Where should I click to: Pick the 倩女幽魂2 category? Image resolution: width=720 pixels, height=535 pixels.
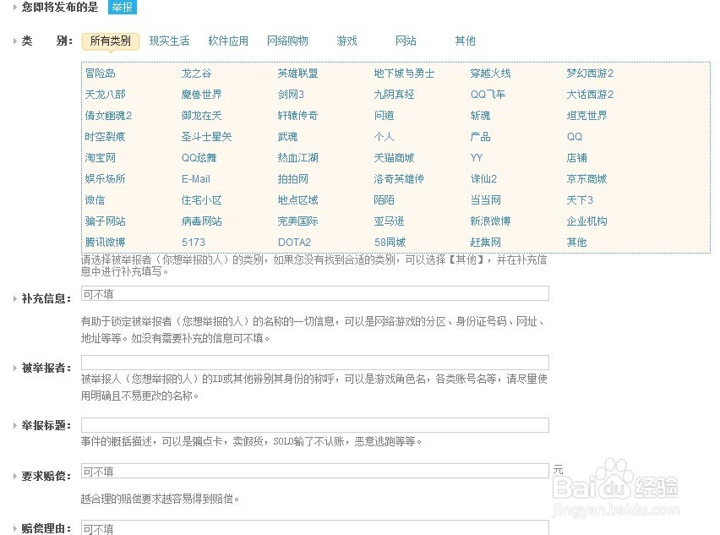click(x=108, y=116)
